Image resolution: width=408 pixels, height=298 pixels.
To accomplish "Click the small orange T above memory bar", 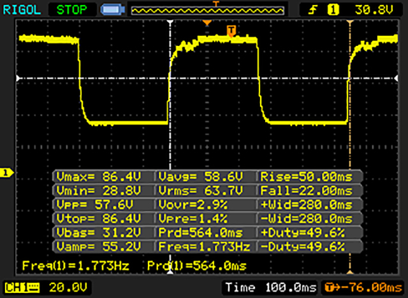I will click(x=215, y=3).
